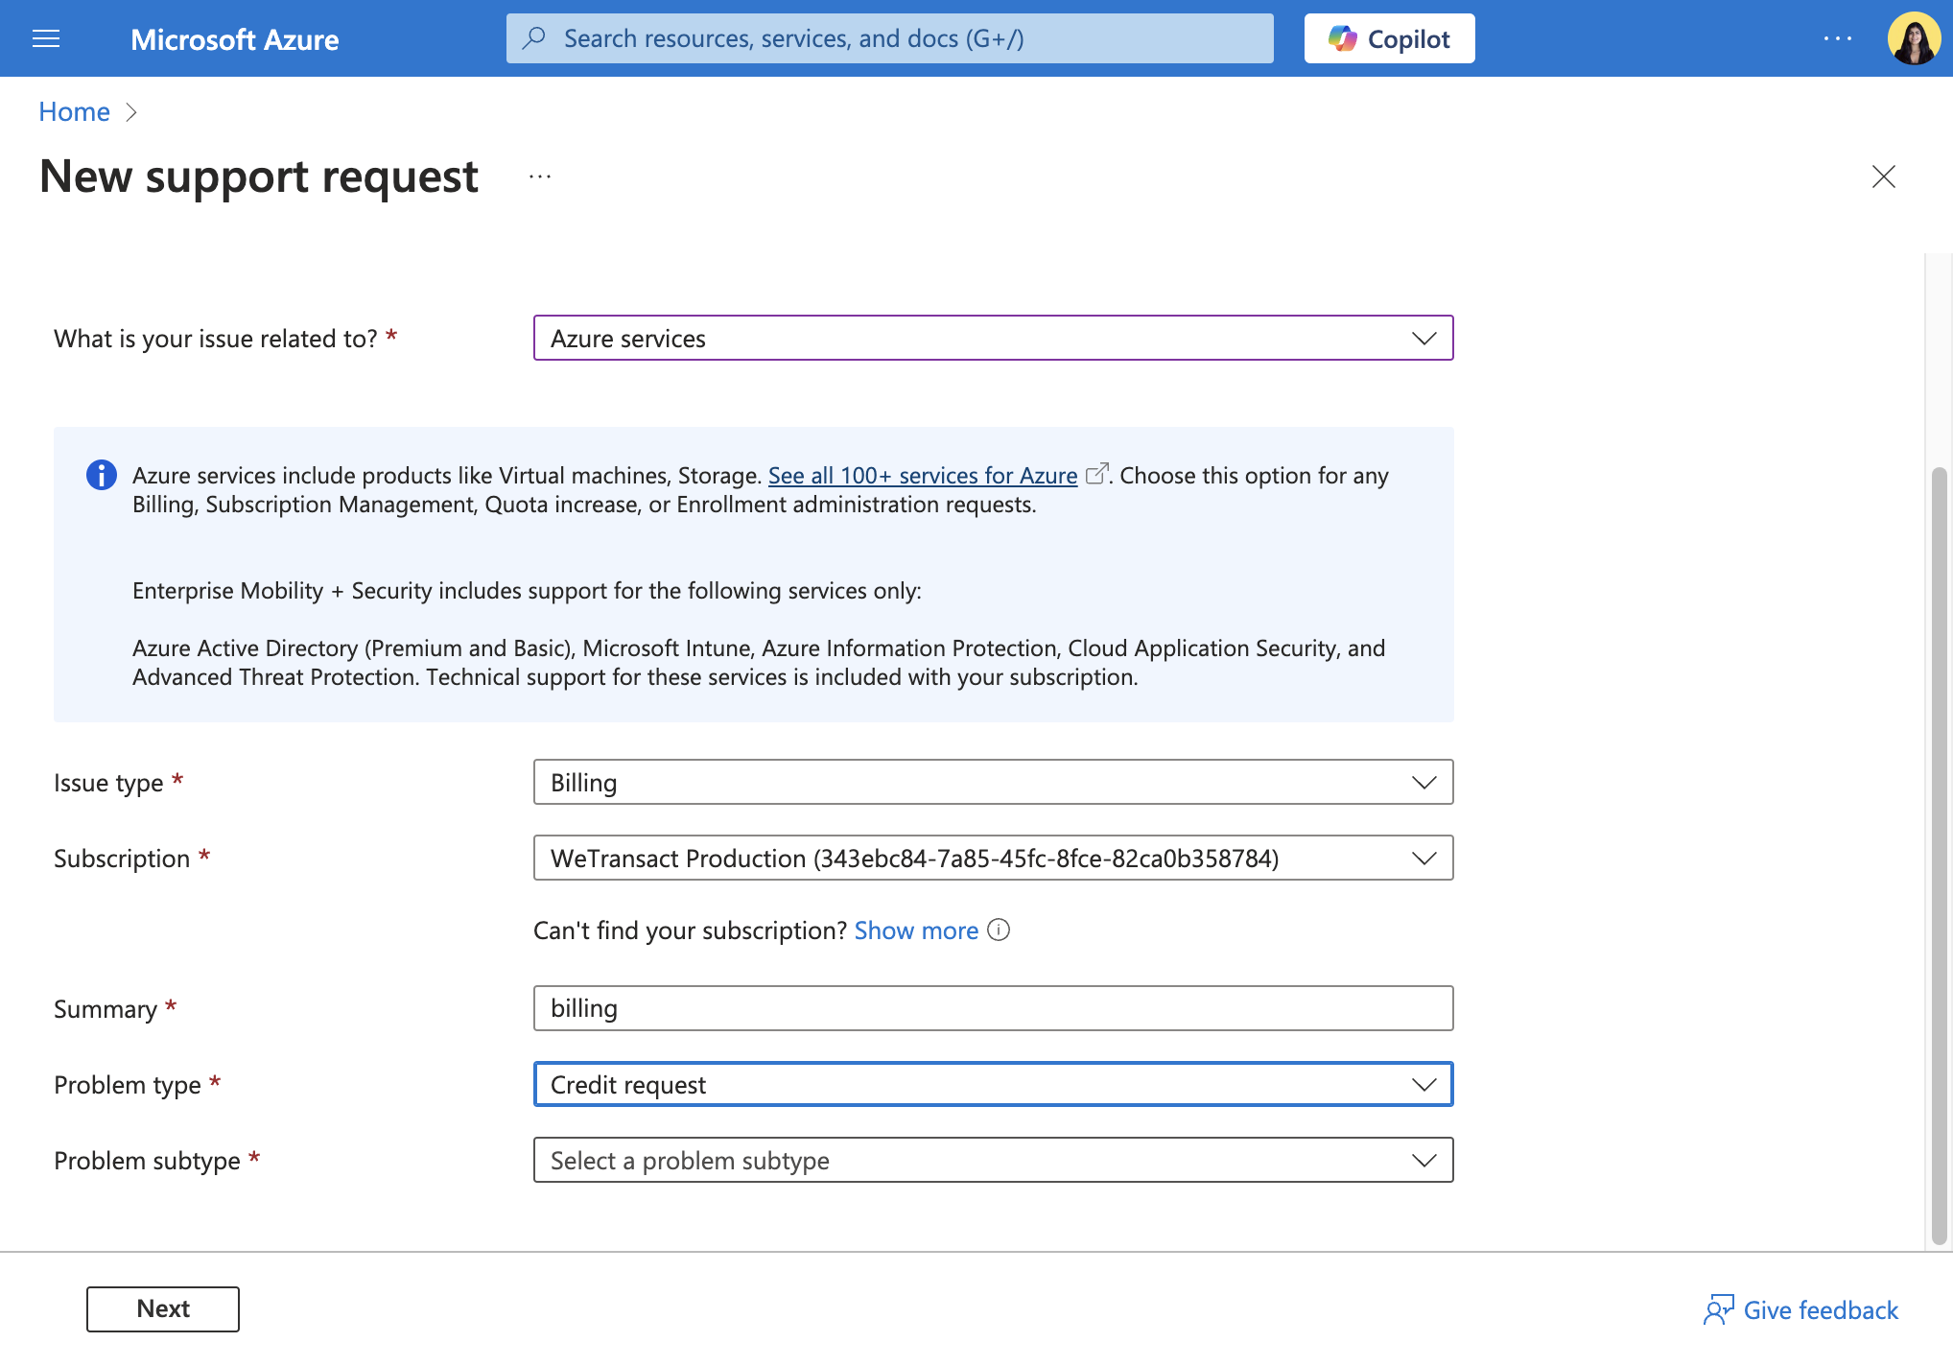Click the 'Can't find your subscription?' text
Viewport: 1953px width, 1366px height.
coord(690,930)
